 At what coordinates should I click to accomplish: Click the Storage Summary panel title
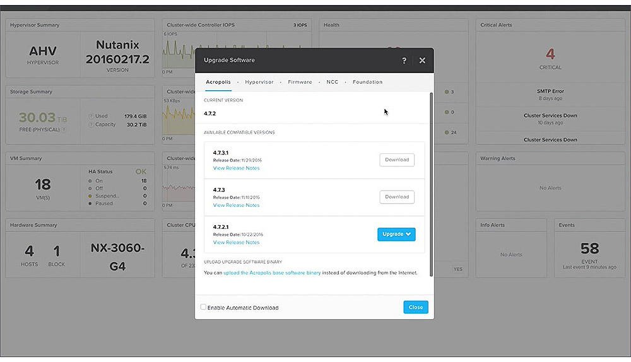[31, 91]
